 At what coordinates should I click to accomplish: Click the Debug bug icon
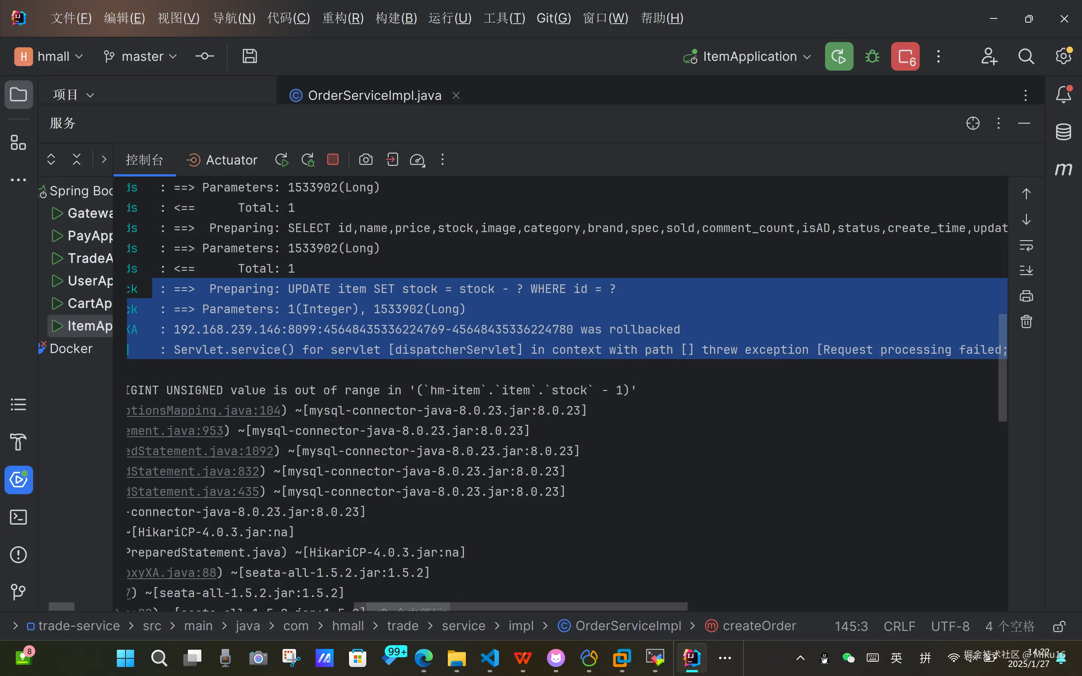[872, 57]
